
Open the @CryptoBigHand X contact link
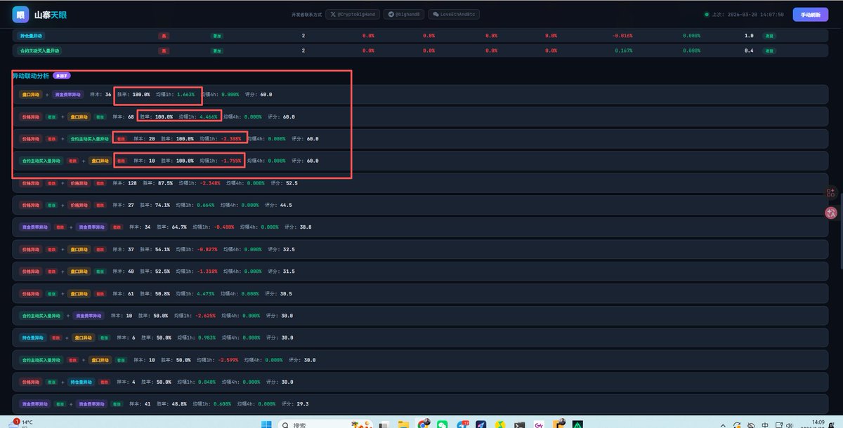click(352, 14)
